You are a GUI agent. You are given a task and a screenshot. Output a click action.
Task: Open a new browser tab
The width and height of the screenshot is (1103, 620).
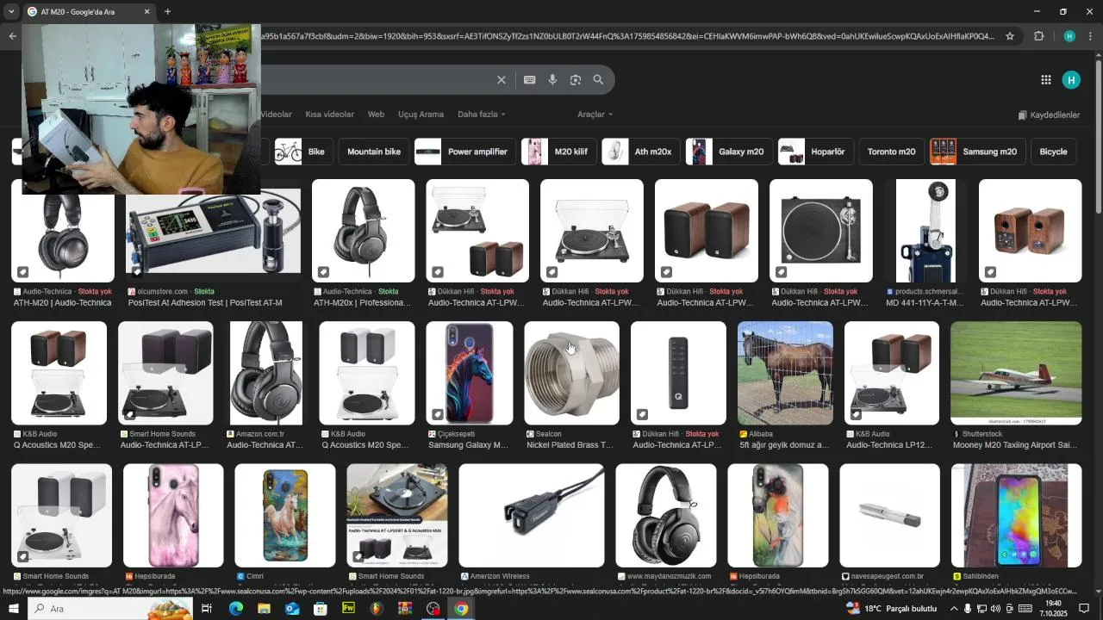click(x=167, y=12)
